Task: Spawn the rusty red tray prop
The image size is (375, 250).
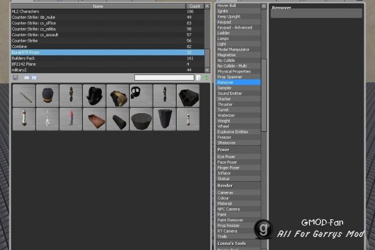Action: (94, 119)
